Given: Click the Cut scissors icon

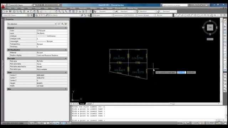Looking at the screenshot, I should (28, 11).
